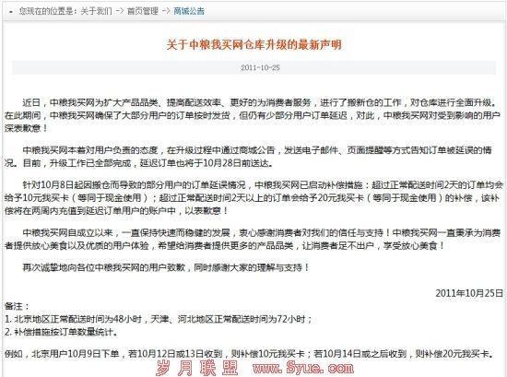
Task: Click the paragraph starting with 近日
Action: (x=253, y=115)
